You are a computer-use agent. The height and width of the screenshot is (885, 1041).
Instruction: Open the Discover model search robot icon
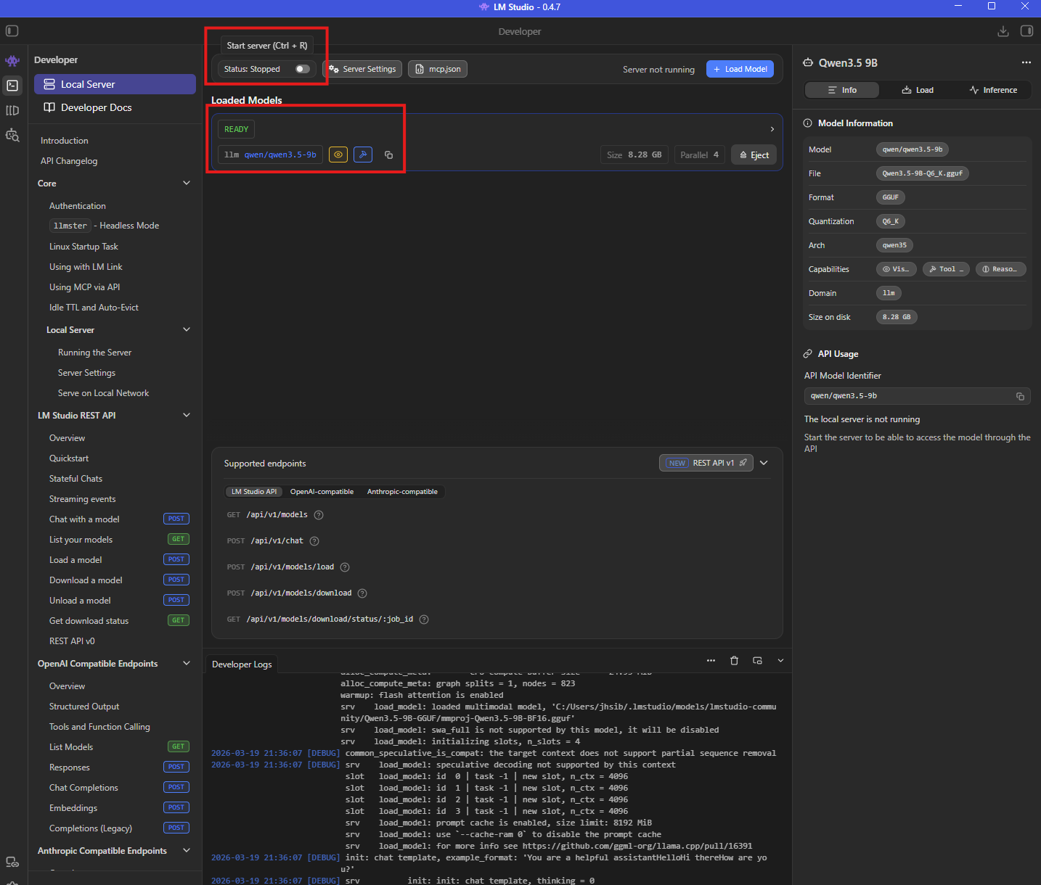point(12,135)
